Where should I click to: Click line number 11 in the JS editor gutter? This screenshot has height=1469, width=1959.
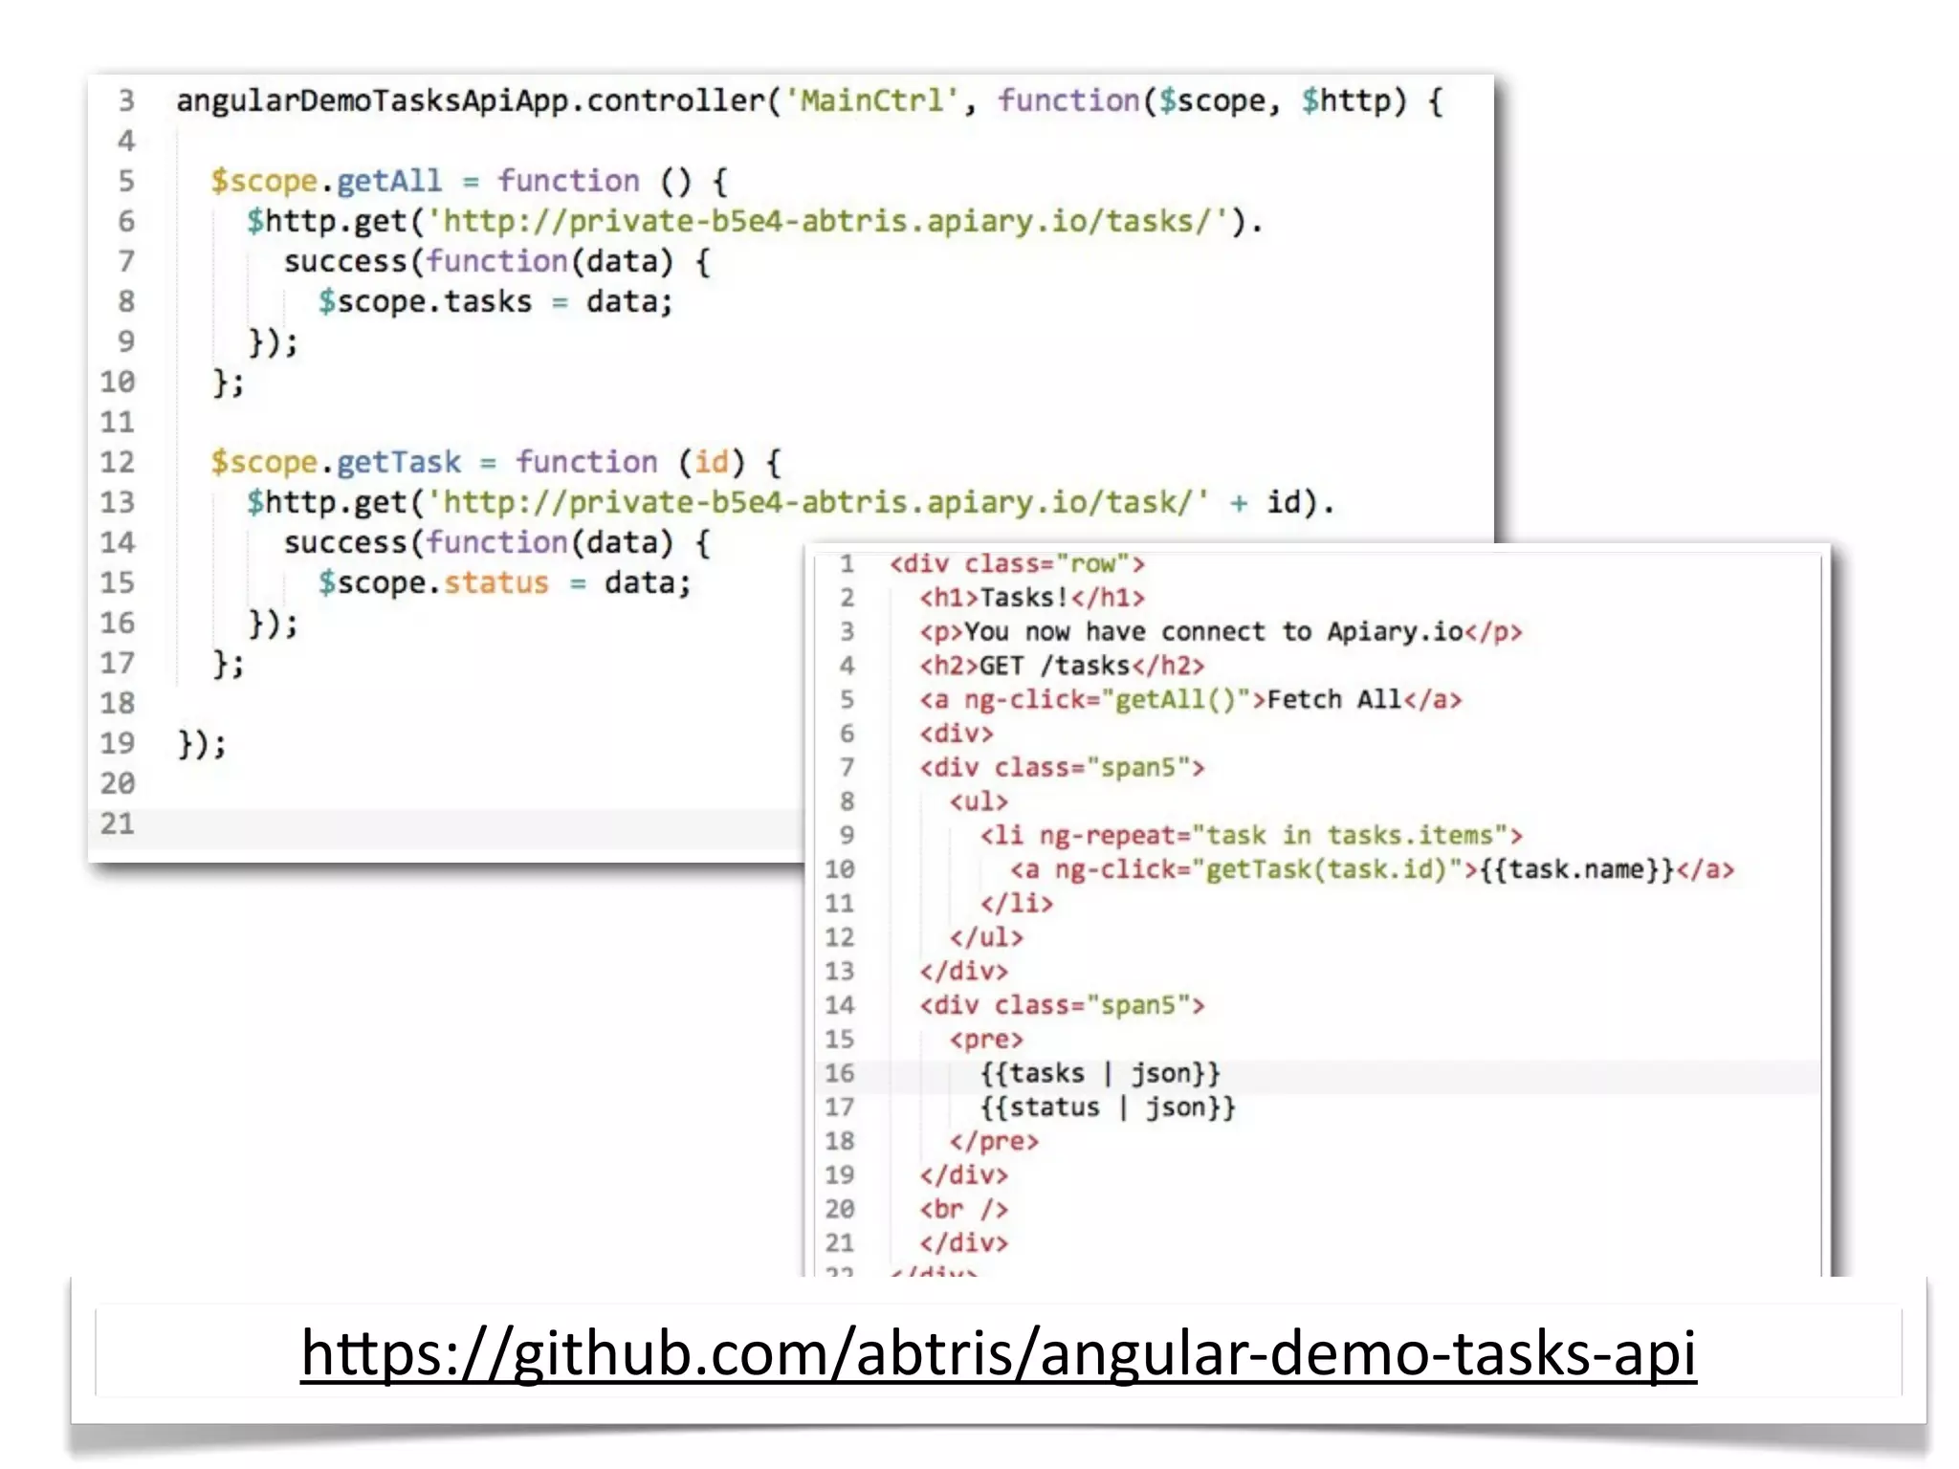(118, 422)
